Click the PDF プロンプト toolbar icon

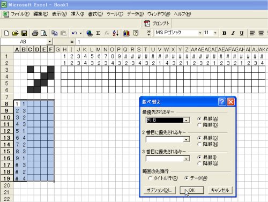click(x=157, y=24)
